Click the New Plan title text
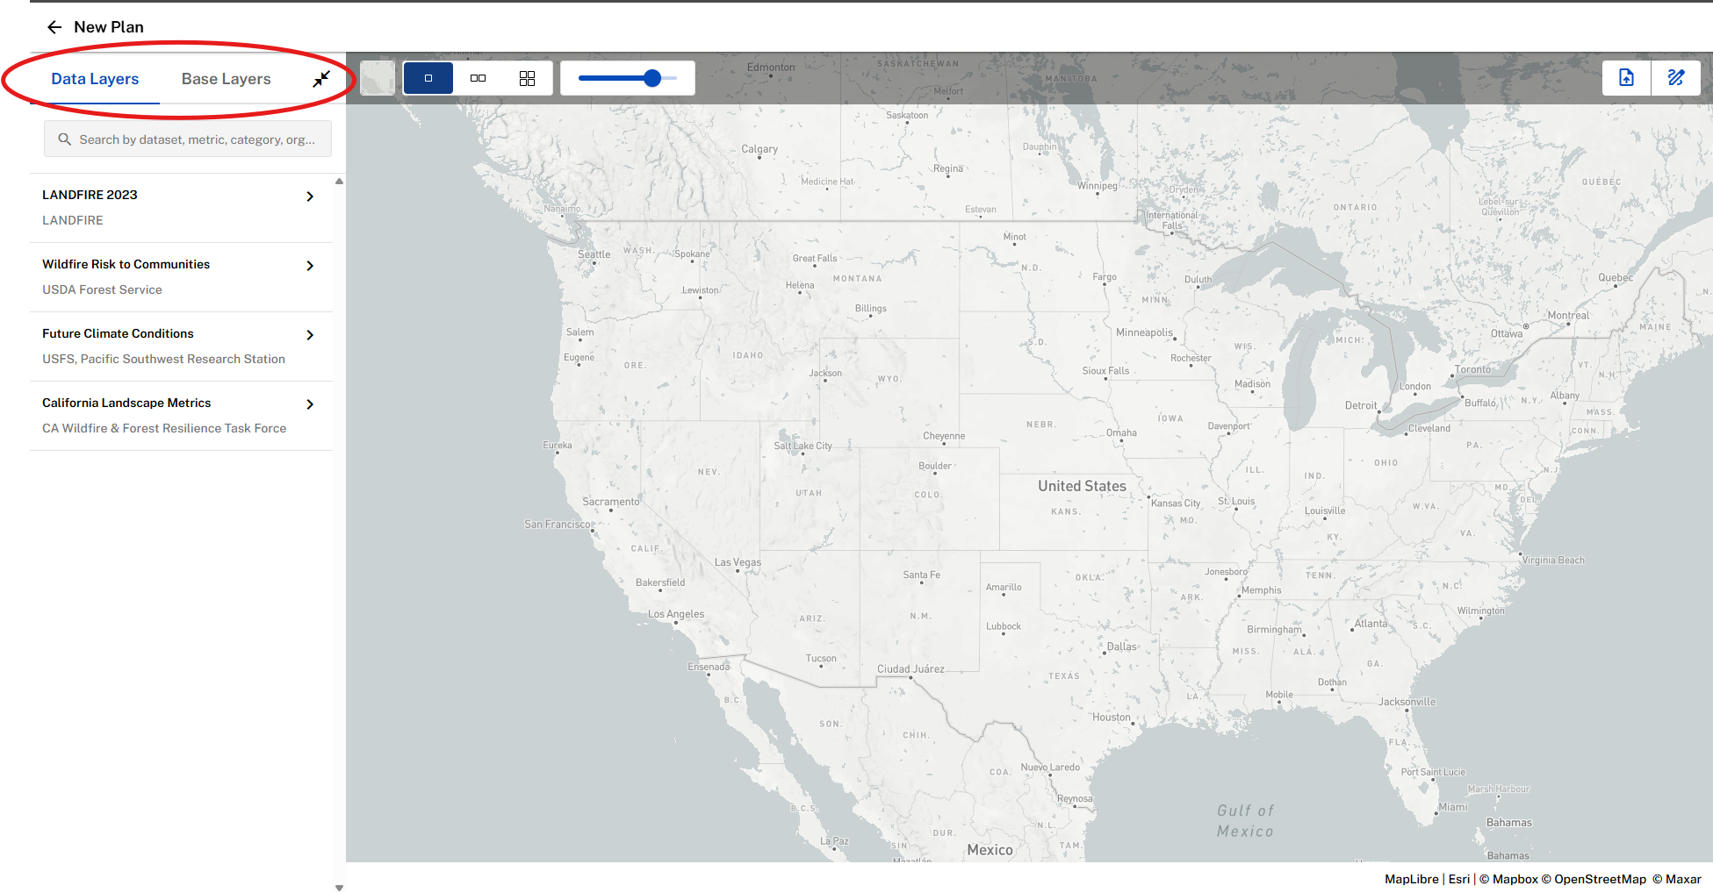The image size is (1713, 893). pyautogui.click(x=108, y=26)
